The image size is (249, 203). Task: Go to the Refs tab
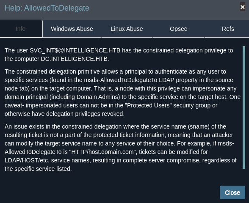coord(228,29)
